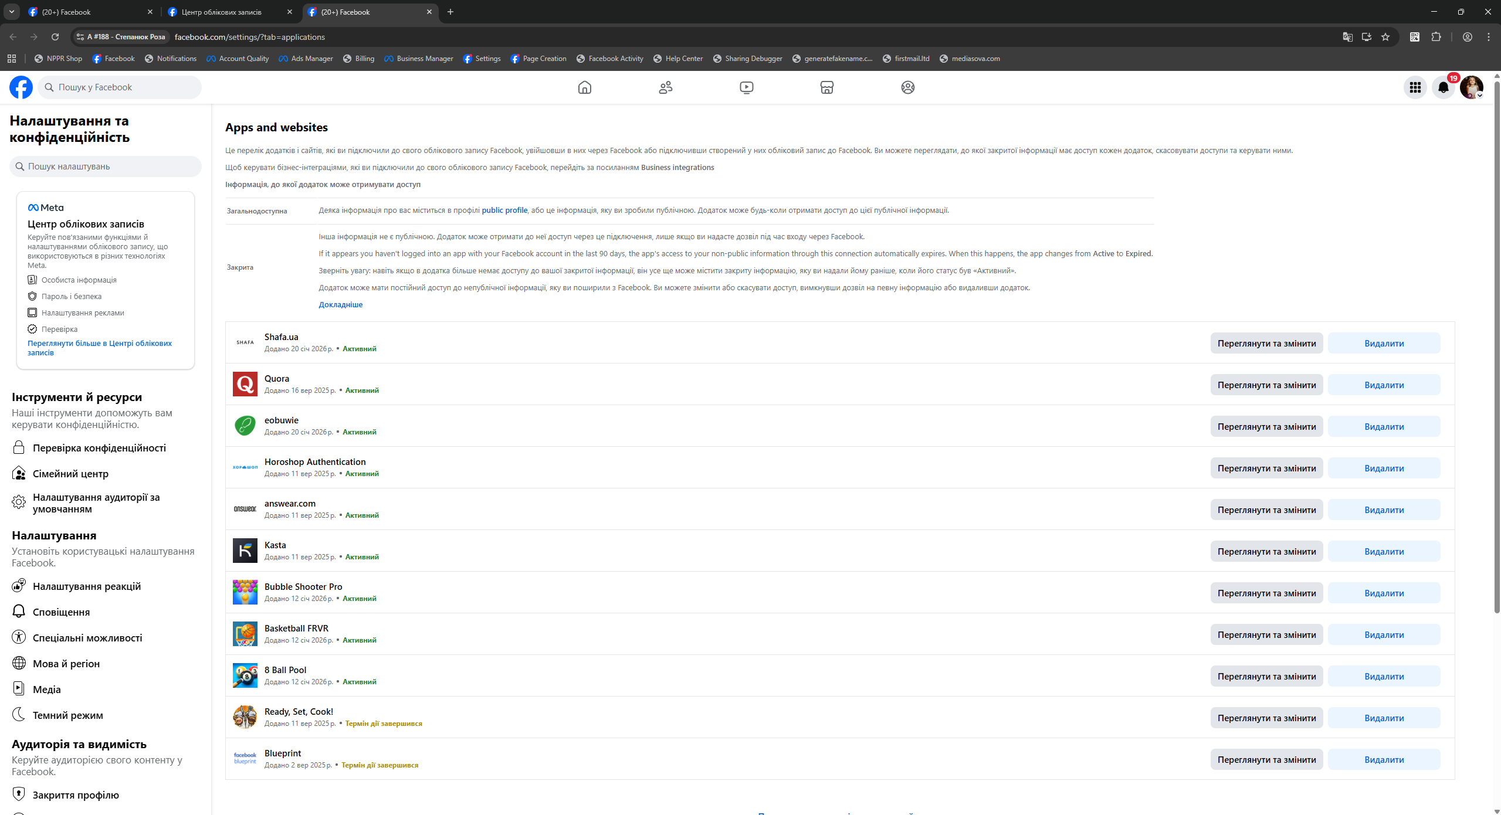Open Chrome's three-dot menu
The width and height of the screenshot is (1501, 815).
coord(1488,37)
